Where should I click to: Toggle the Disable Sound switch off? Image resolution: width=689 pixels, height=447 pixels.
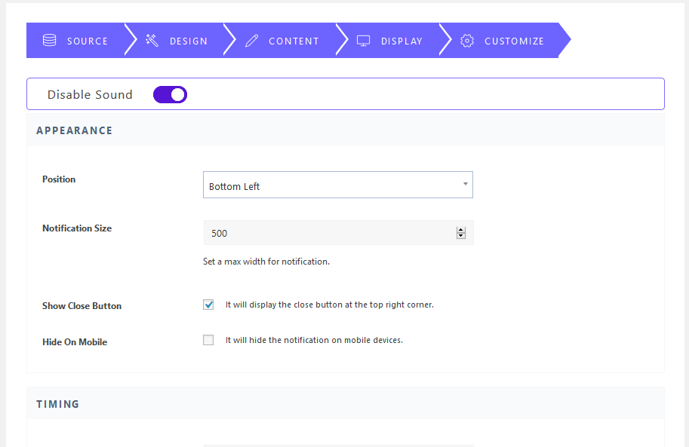click(170, 94)
